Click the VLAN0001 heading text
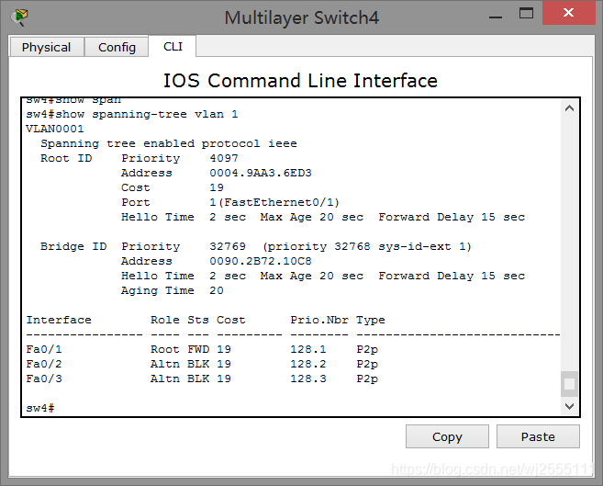Screen dimensions: 603x486 [x=54, y=129]
